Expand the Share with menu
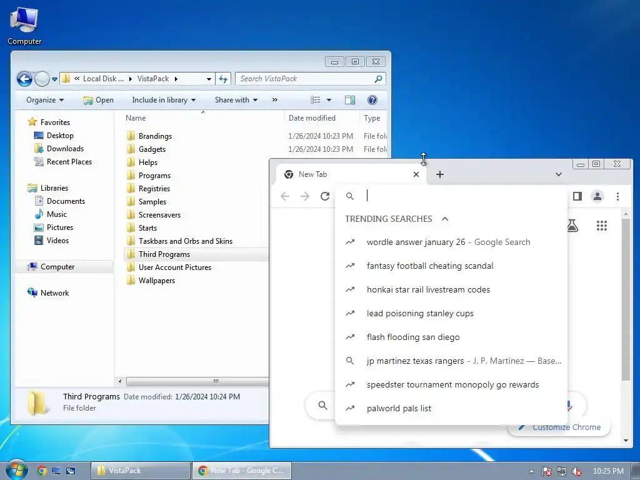The height and width of the screenshot is (480, 640). click(x=236, y=100)
